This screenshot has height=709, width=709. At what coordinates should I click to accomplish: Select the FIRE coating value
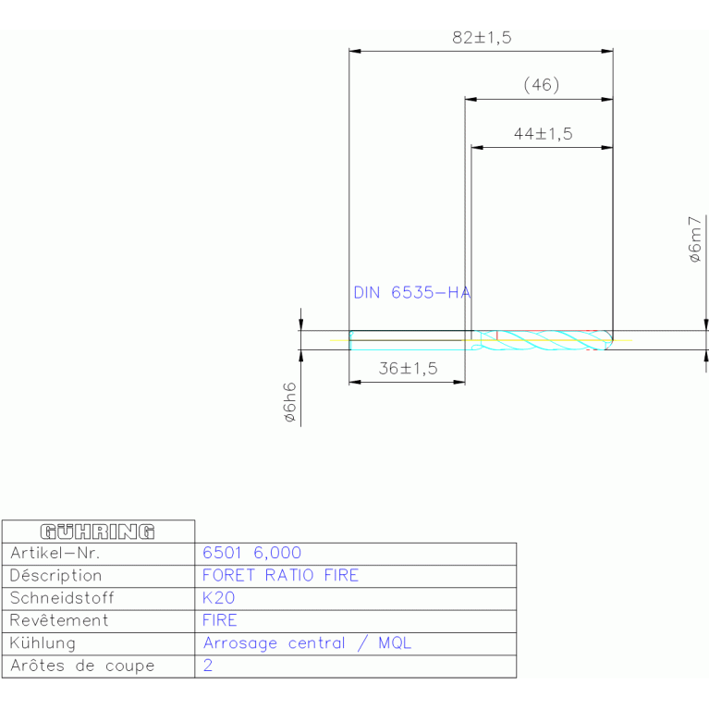(220, 620)
